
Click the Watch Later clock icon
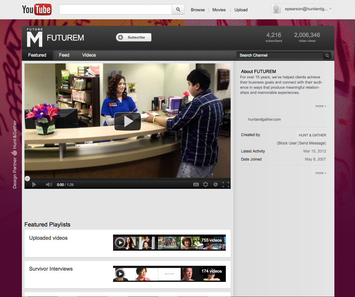tap(216, 185)
